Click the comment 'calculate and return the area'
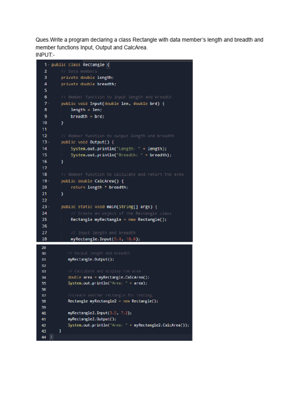Image resolution: width=303 pixels, height=404 pixels. pos(149,174)
